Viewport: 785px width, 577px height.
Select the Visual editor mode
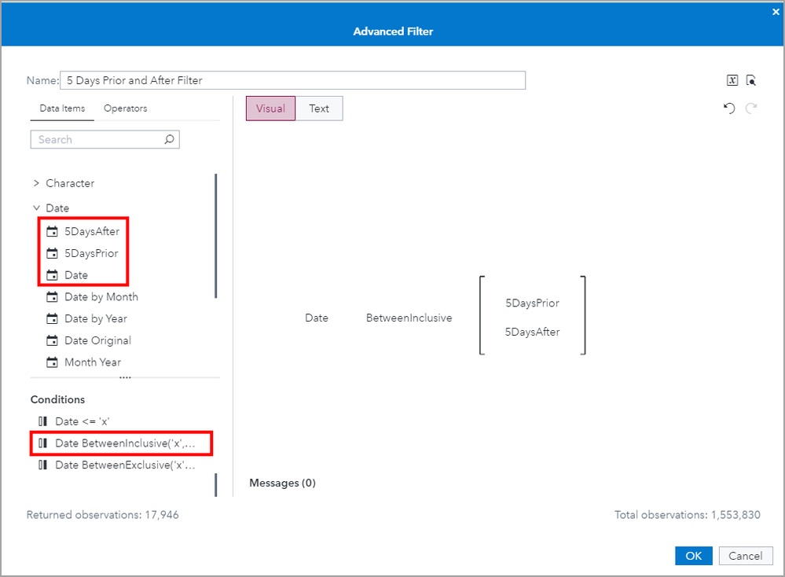(x=270, y=108)
